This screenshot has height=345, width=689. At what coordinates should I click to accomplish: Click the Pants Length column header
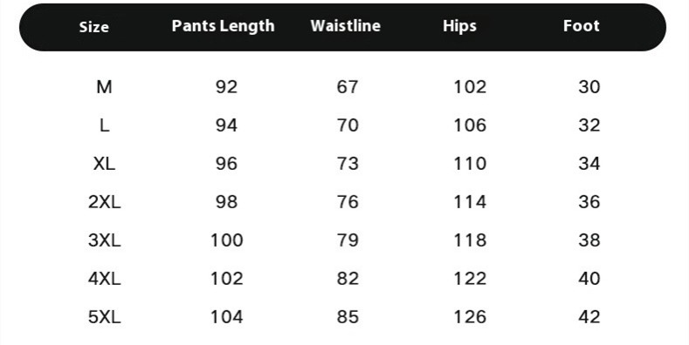223,26
